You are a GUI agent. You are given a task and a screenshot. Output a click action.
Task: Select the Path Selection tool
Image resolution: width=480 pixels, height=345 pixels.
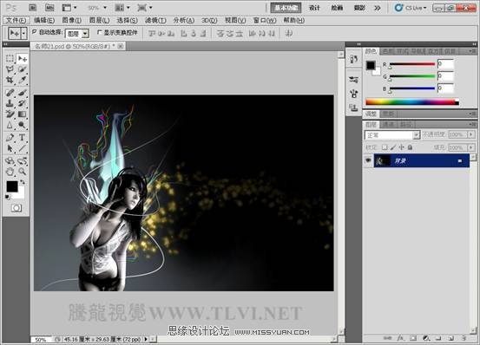pos(10,148)
